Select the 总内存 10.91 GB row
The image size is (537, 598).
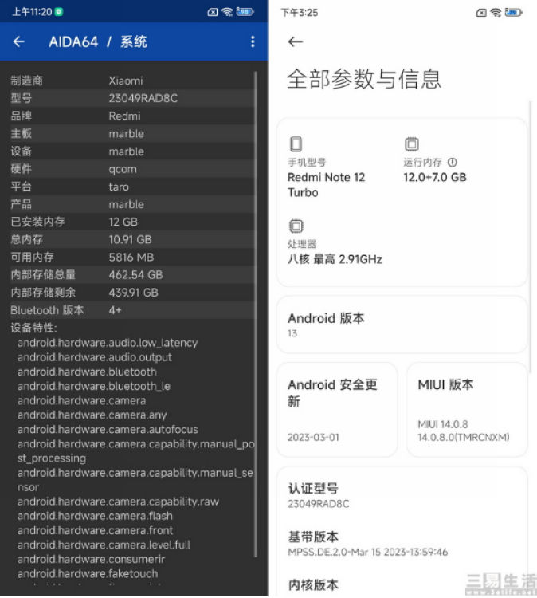(x=131, y=239)
